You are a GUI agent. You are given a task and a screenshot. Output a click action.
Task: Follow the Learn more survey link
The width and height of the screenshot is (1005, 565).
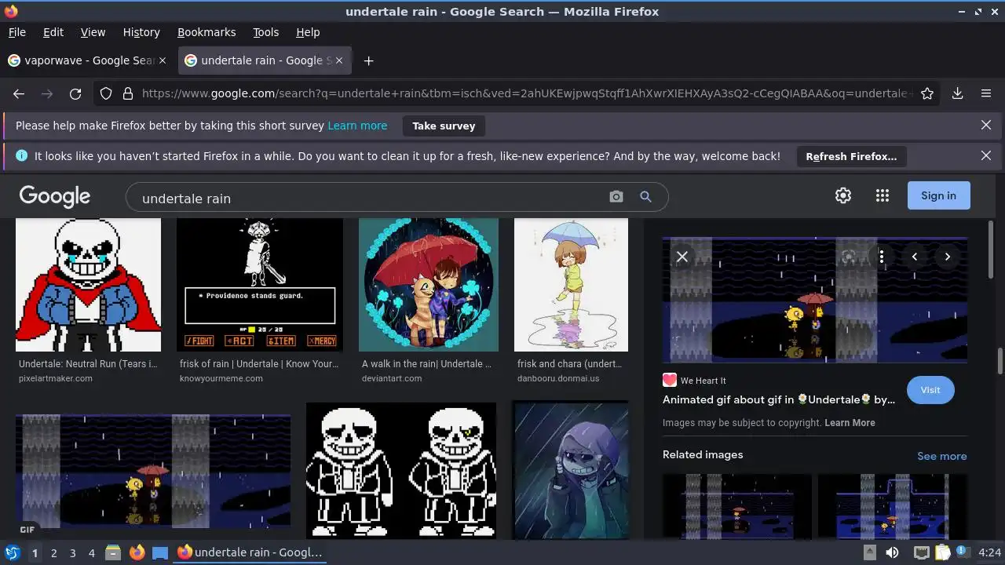click(x=357, y=126)
